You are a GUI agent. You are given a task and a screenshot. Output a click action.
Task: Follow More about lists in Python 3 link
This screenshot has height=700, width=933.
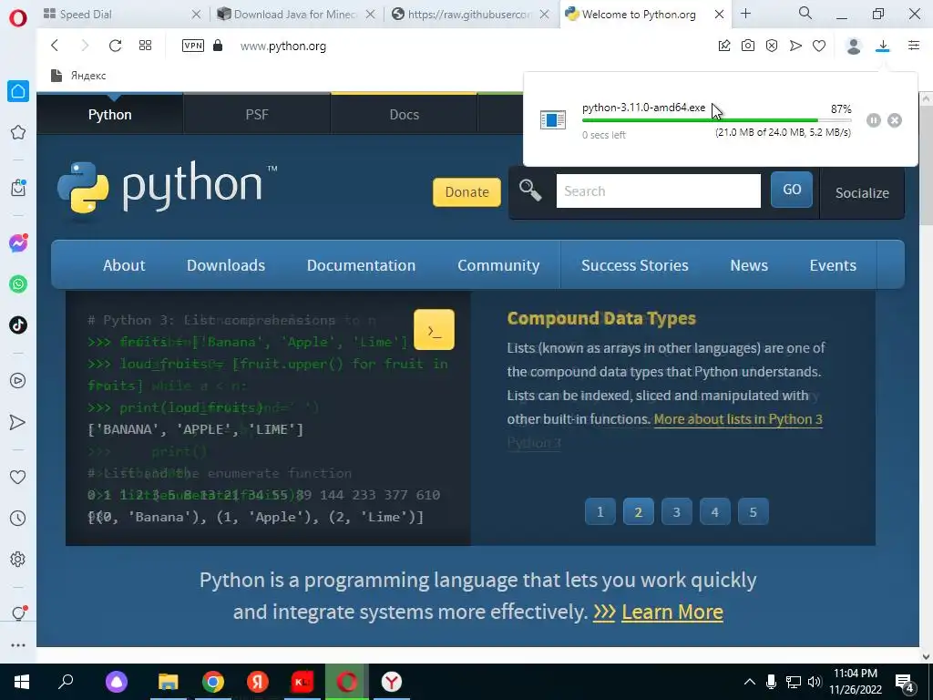coord(738,419)
